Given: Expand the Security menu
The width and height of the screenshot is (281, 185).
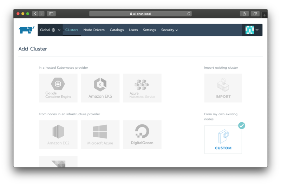Looking at the screenshot, I should tap(169, 30).
